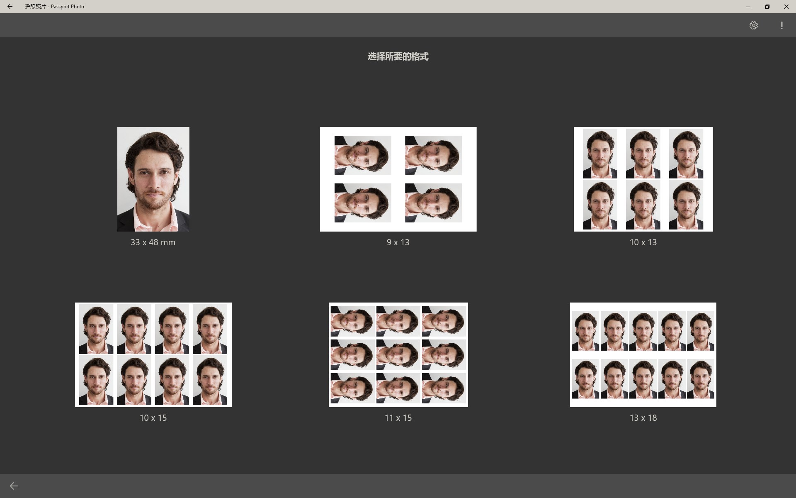Screen dimensions: 796x498
Task: Select the 10 x 15 eight-photo layout
Action: 153,354
